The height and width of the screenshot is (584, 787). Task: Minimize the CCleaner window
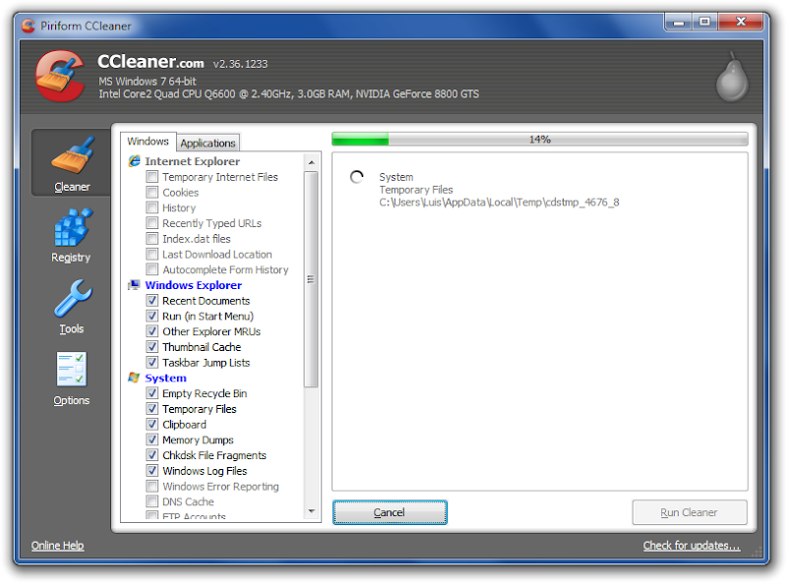tap(679, 22)
